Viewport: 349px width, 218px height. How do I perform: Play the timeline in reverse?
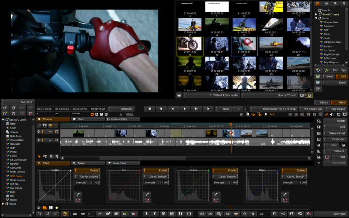(172, 109)
